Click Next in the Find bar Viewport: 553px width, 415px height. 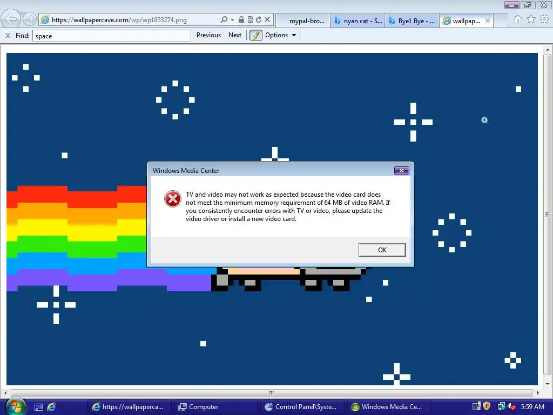point(235,35)
